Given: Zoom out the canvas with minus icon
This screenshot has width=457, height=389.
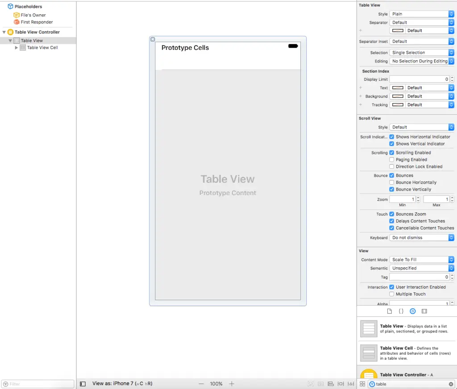Looking at the screenshot, I should click(201, 384).
